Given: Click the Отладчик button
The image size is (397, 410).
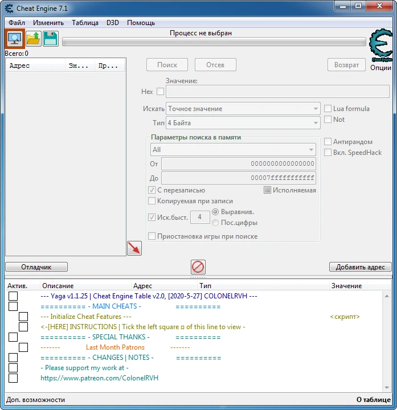Looking at the screenshot, I should click(x=36, y=267).
